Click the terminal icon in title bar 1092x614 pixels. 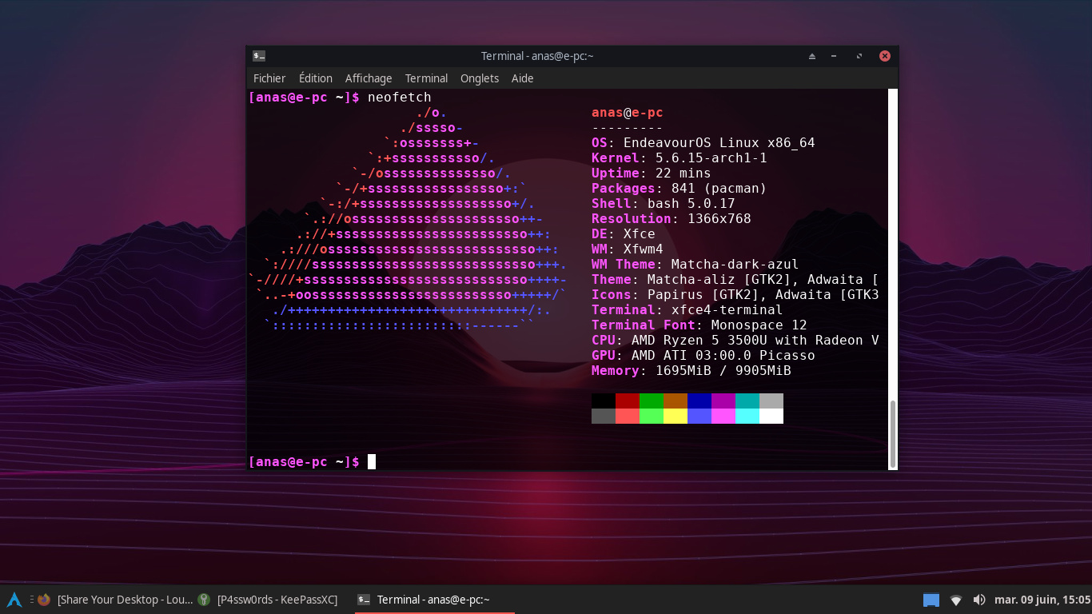tap(259, 56)
